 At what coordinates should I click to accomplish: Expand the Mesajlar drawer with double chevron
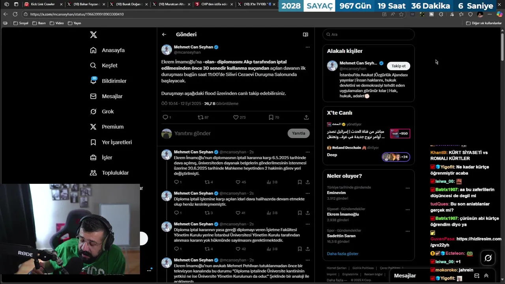(486, 276)
